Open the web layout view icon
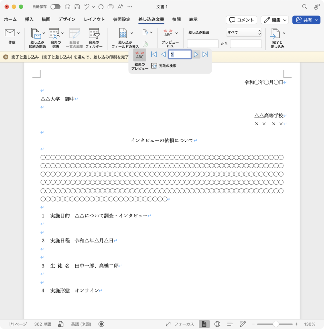The image size is (324, 329). click(217, 324)
